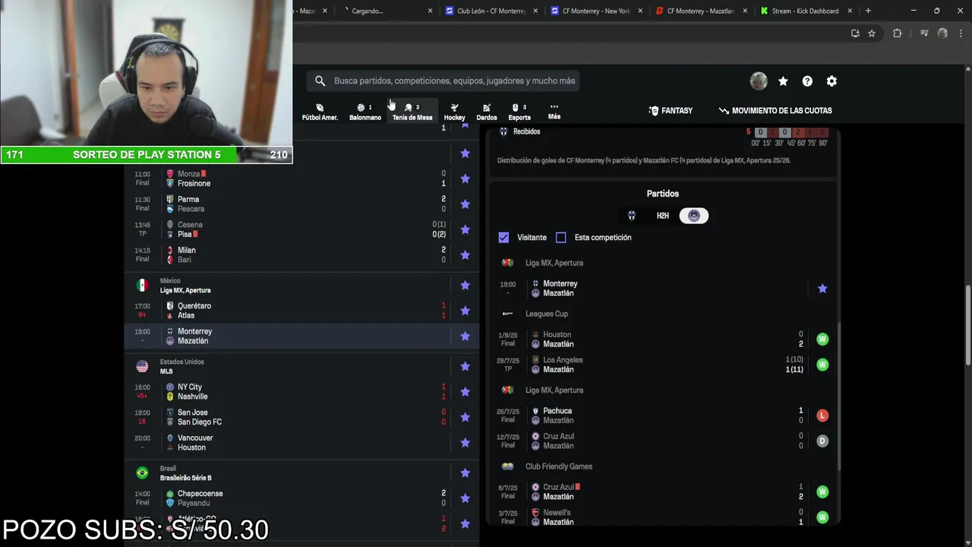Toggle favorite star for Monza vs Frosinone
The image size is (972, 547).
(x=465, y=179)
